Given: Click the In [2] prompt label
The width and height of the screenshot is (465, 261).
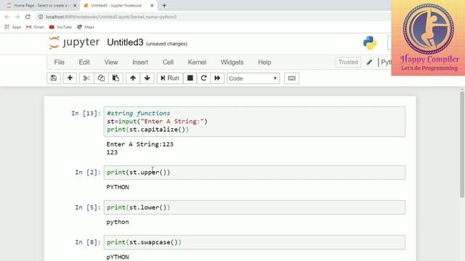Looking at the screenshot, I should click(88, 173).
